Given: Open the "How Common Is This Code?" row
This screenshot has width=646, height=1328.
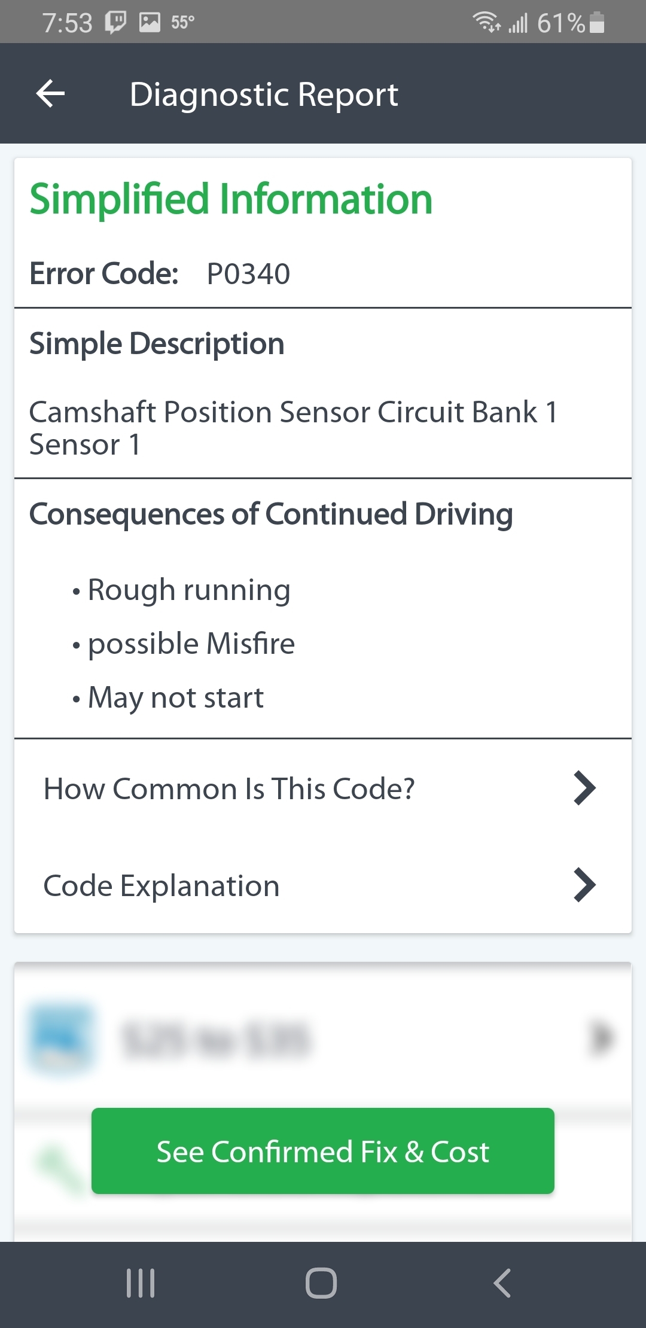Looking at the screenshot, I should coord(229,788).
